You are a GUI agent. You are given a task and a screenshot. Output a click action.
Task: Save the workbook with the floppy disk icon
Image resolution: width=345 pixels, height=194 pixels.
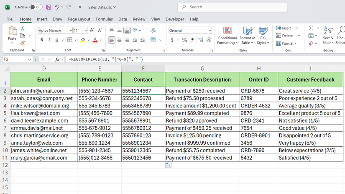pos(49,7)
